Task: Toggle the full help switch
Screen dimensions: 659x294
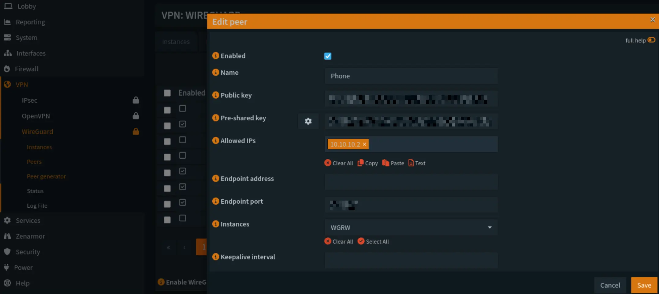Action: [651, 40]
